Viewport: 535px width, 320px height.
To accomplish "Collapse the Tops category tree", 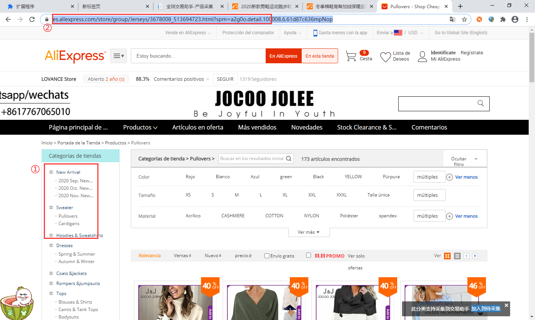I will click(51, 293).
